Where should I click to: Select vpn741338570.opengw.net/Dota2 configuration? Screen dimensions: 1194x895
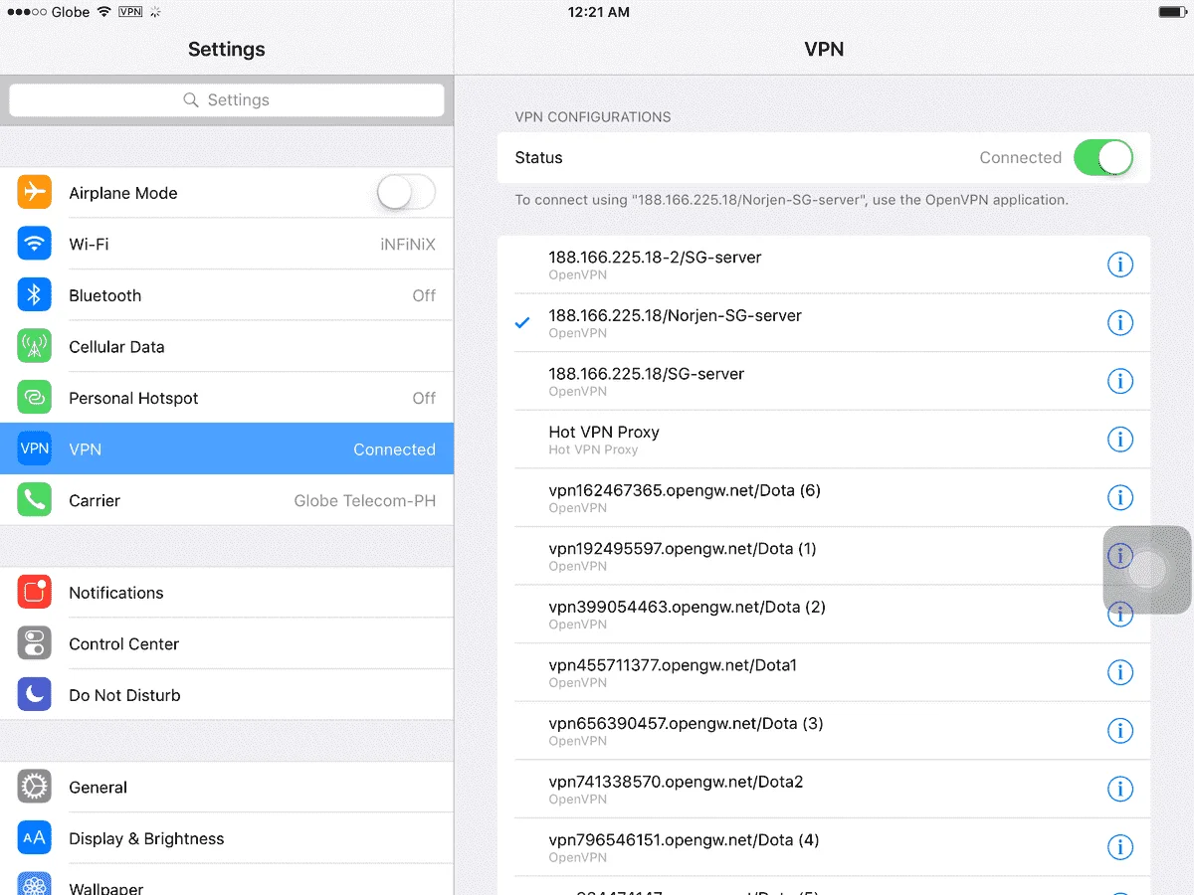point(824,789)
